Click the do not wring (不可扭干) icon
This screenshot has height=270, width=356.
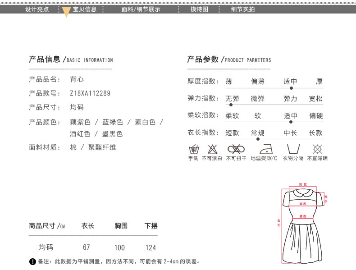(236, 149)
